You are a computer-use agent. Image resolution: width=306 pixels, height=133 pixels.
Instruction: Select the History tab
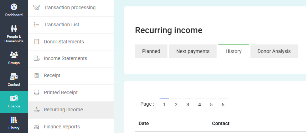tap(233, 51)
